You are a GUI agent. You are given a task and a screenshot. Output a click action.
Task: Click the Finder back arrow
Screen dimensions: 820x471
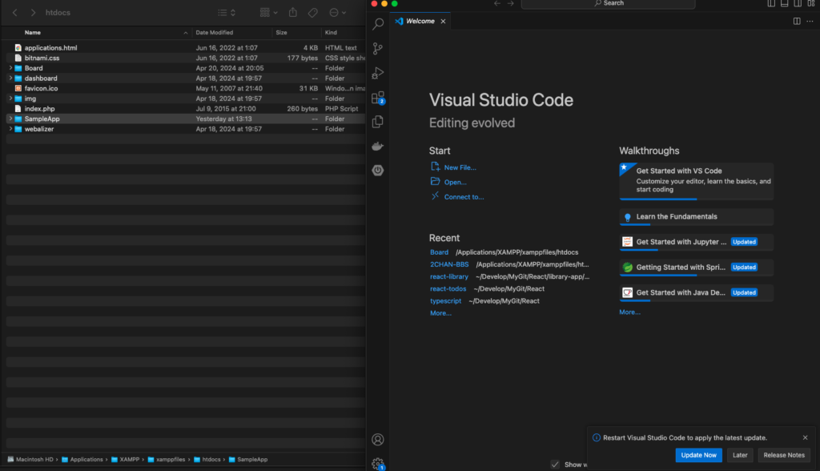15,13
